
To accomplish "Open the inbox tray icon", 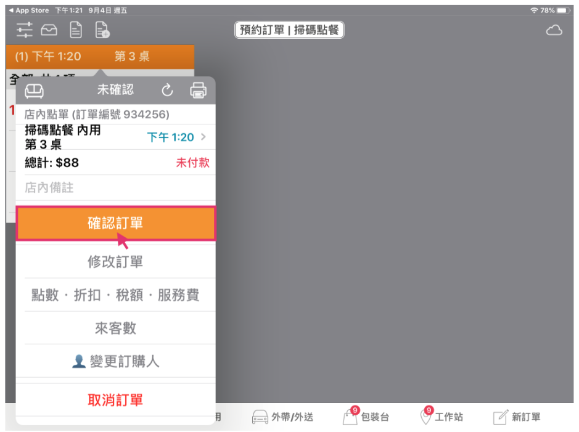I will 49,30.
